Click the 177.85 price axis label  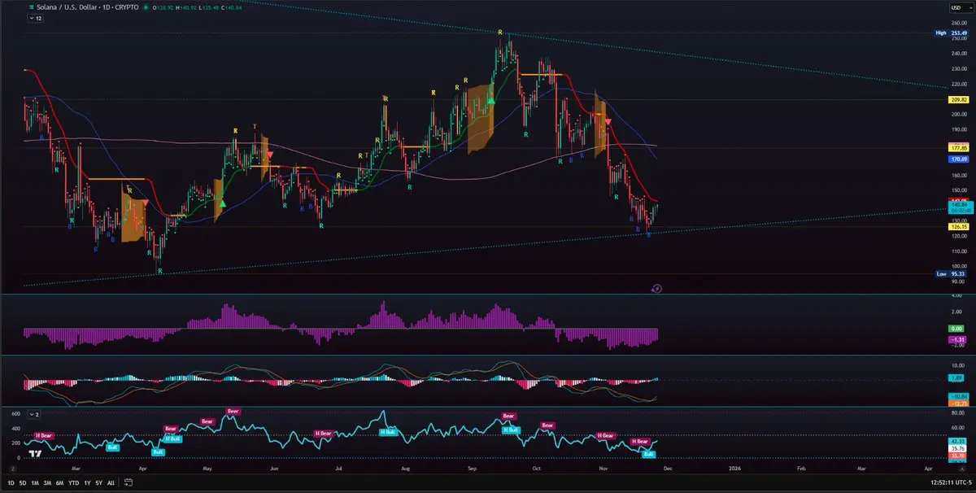pyautogui.click(x=958, y=149)
